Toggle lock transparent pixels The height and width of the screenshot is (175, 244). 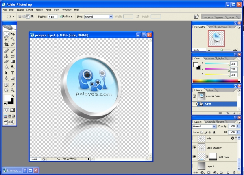coord(202,132)
